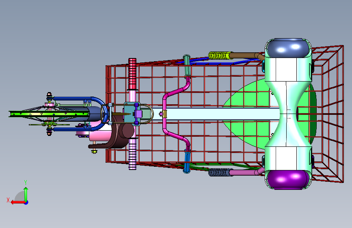Pick the blue handlebar grip
Viewport: 352px width, 228px height.
click(x=187, y=161)
